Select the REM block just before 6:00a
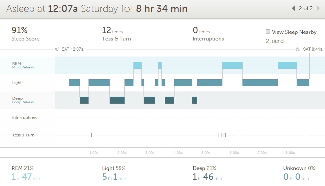The width and height of the screenshot is (325, 186). [x=232, y=65]
